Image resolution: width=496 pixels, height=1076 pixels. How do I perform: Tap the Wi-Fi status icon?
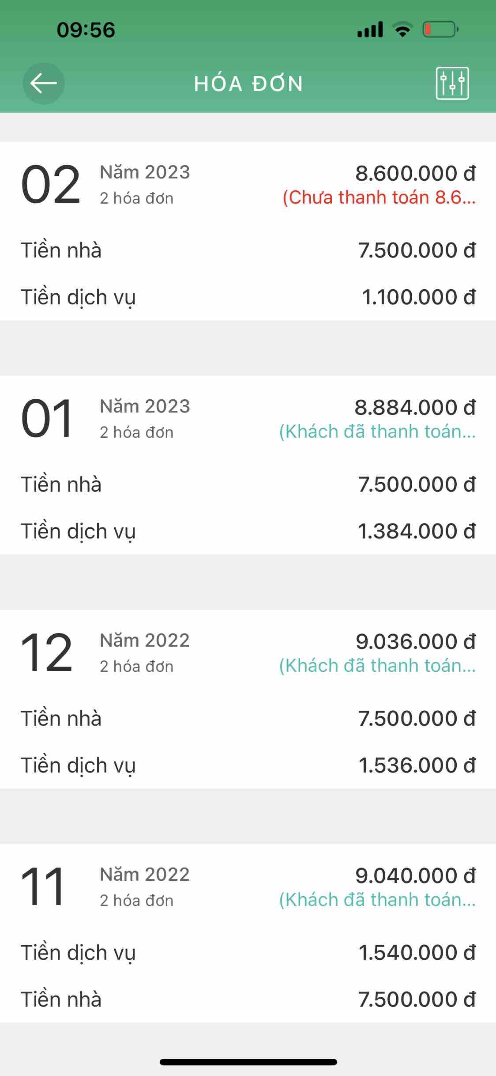tap(402, 30)
